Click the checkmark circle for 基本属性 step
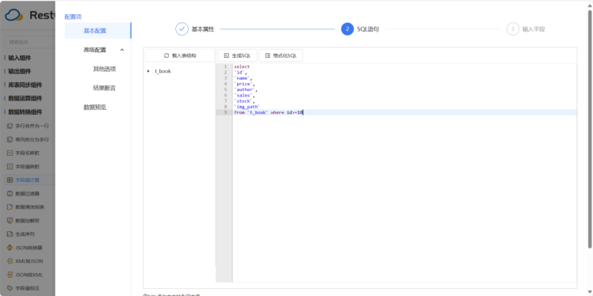This screenshot has width=593, height=296. click(x=182, y=29)
